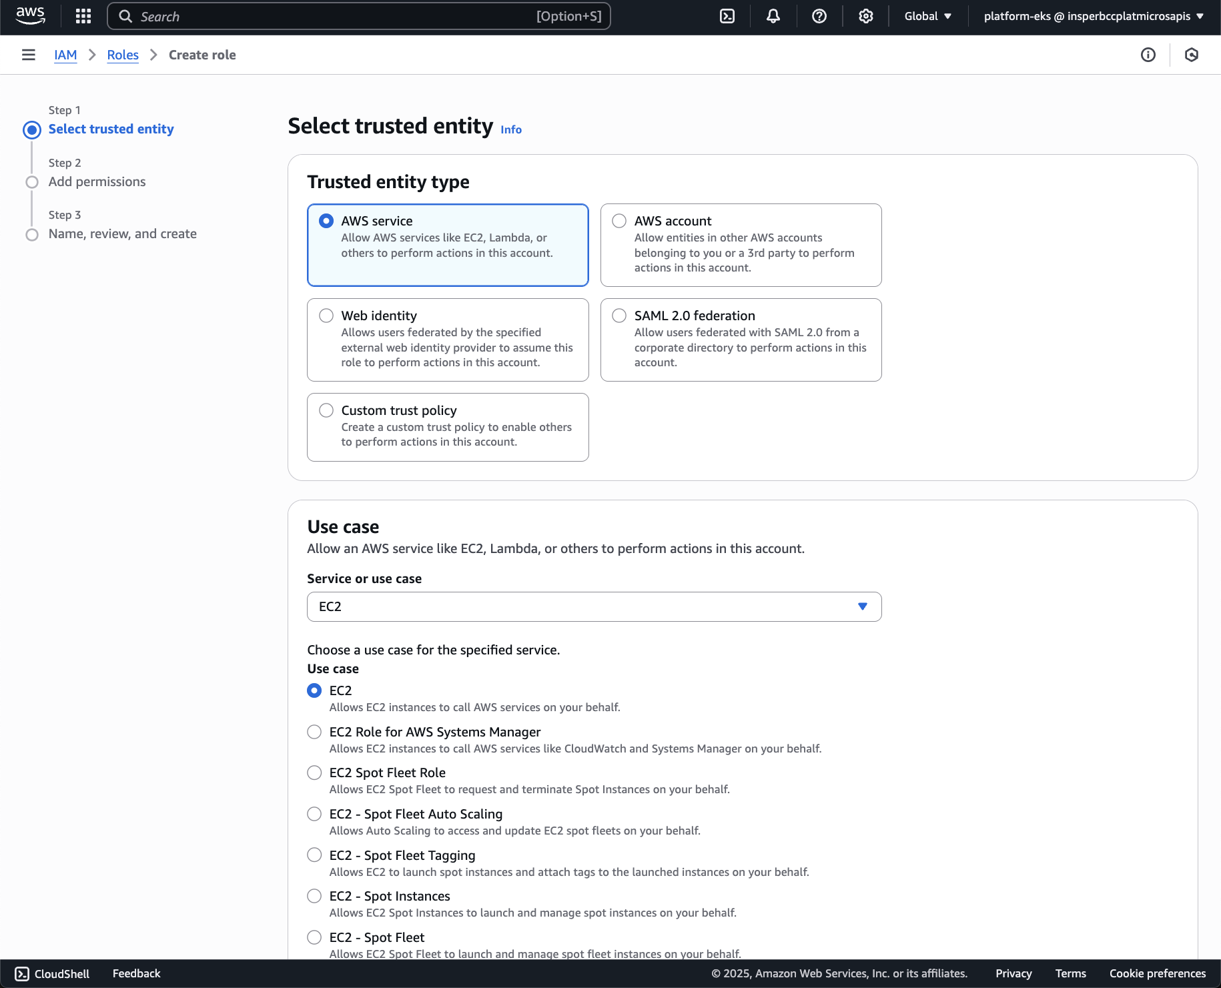Click the hexagon icon at top right

tap(1192, 55)
